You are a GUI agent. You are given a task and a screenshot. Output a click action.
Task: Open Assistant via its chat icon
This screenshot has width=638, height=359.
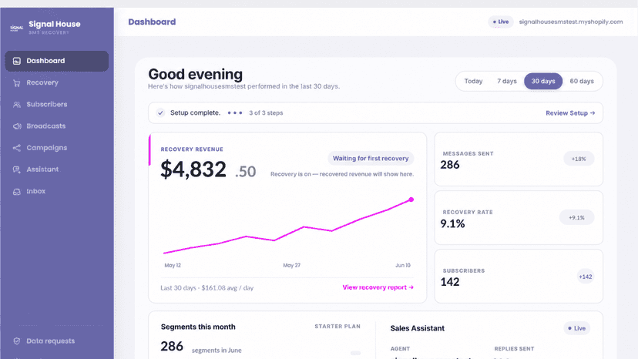(x=17, y=169)
